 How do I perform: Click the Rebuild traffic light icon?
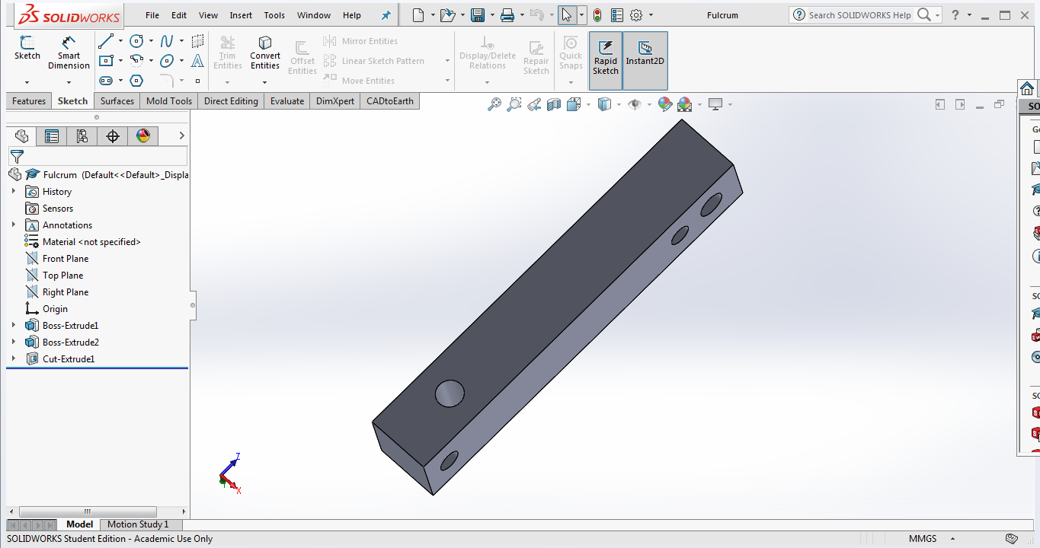[x=597, y=15]
